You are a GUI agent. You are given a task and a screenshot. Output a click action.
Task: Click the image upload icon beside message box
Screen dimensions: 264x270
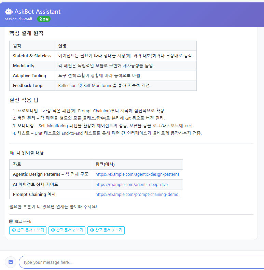point(11,262)
